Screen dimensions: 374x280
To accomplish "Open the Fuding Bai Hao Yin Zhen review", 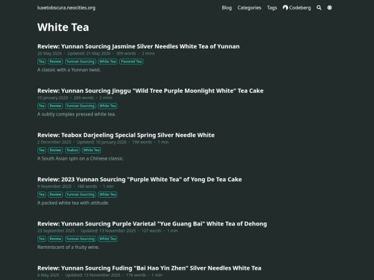I will pos(150,268).
